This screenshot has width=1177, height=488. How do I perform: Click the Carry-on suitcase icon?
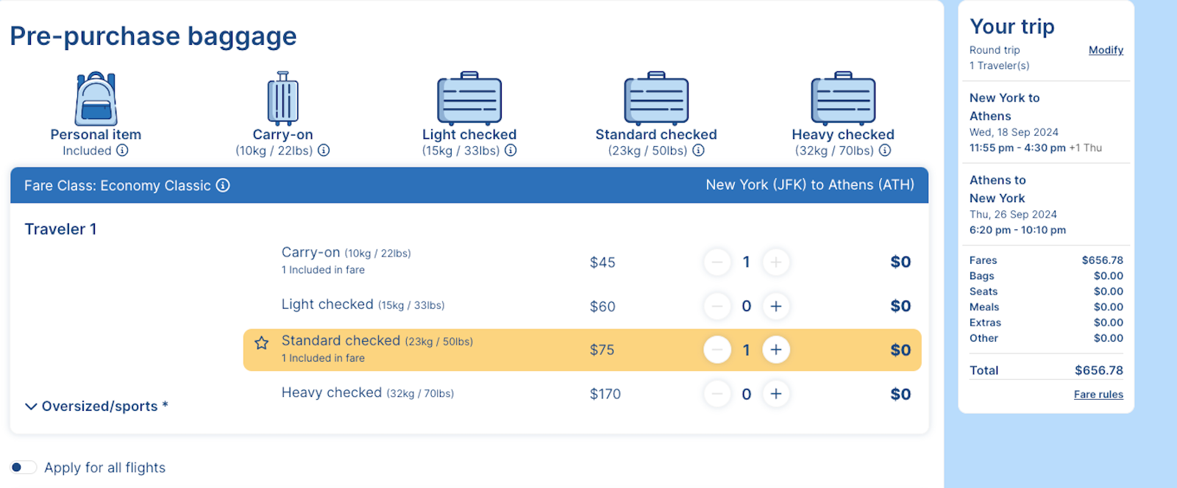[x=282, y=98]
